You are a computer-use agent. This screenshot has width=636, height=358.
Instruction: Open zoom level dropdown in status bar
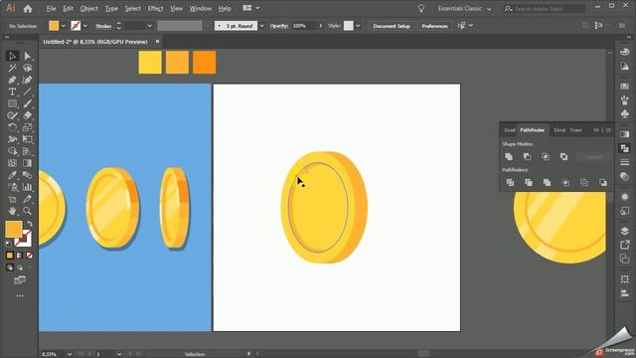(70, 354)
